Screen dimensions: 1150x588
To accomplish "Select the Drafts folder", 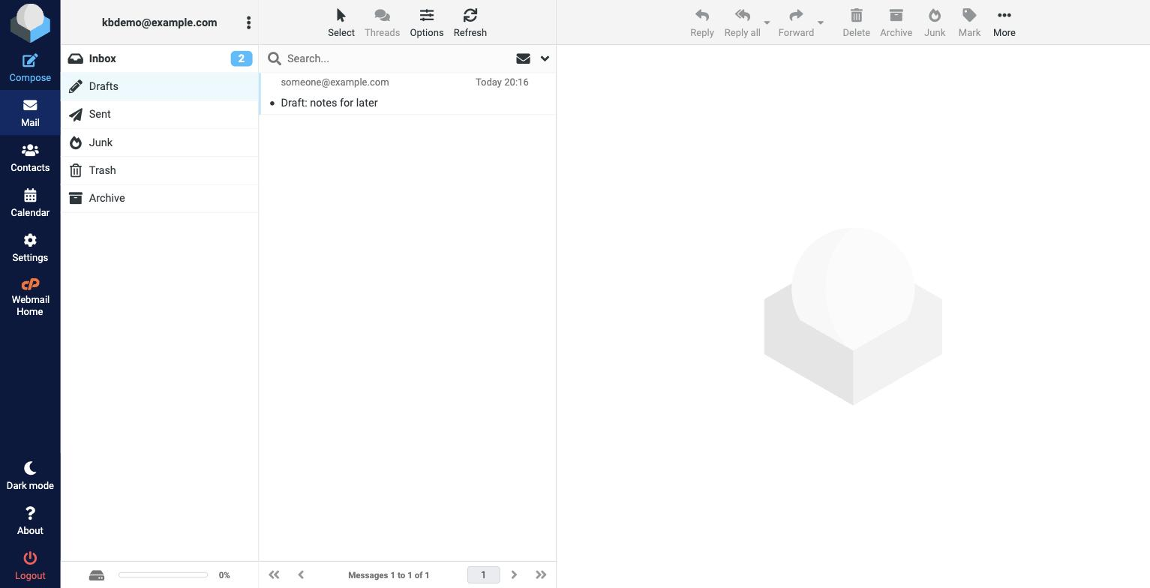I will point(159,86).
